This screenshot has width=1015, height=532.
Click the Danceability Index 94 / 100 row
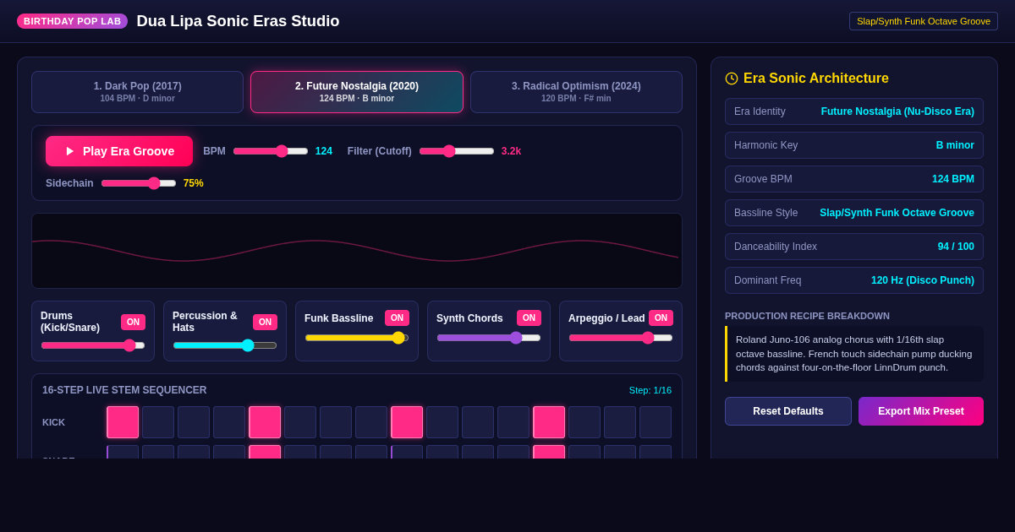[x=854, y=247]
